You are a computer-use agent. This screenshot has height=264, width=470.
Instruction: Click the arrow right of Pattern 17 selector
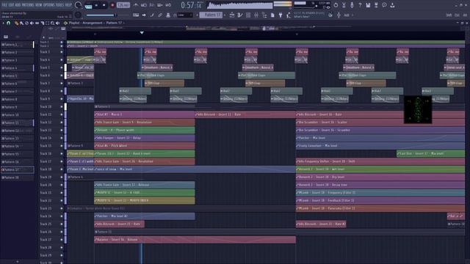tap(225, 15)
